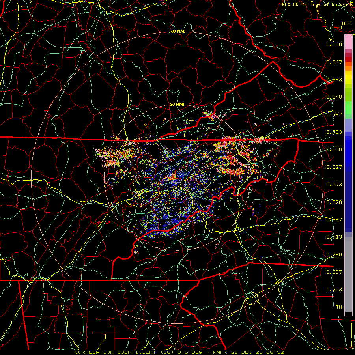
Task: Select the 0.680 value on the CC scale
Action: [334, 149]
